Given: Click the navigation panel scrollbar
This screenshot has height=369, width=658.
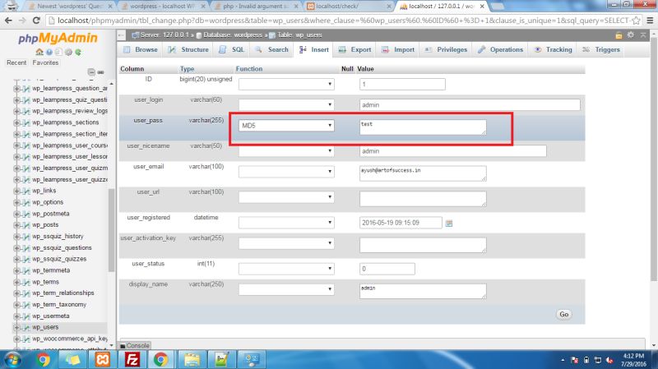Looking at the screenshot, I should coord(111,231).
